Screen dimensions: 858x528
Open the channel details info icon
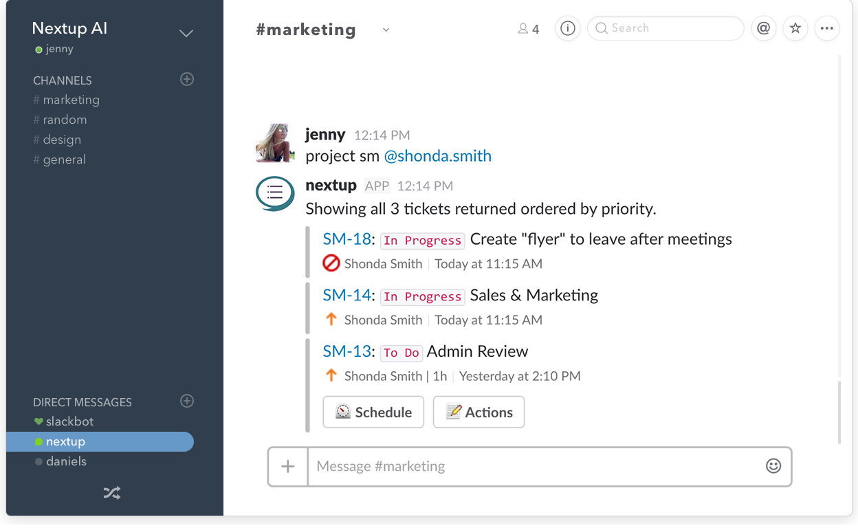coord(568,28)
